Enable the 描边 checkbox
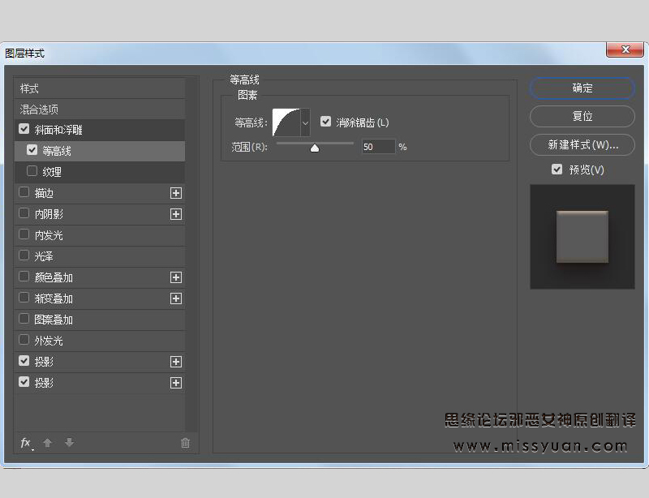The height and width of the screenshot is (498, 649). [24, 192]
